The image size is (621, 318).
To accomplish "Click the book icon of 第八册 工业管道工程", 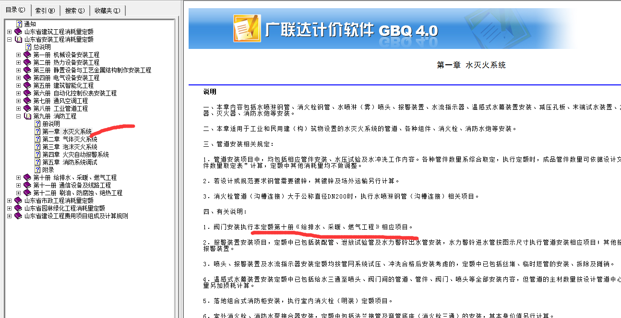I will click(27, 108).
